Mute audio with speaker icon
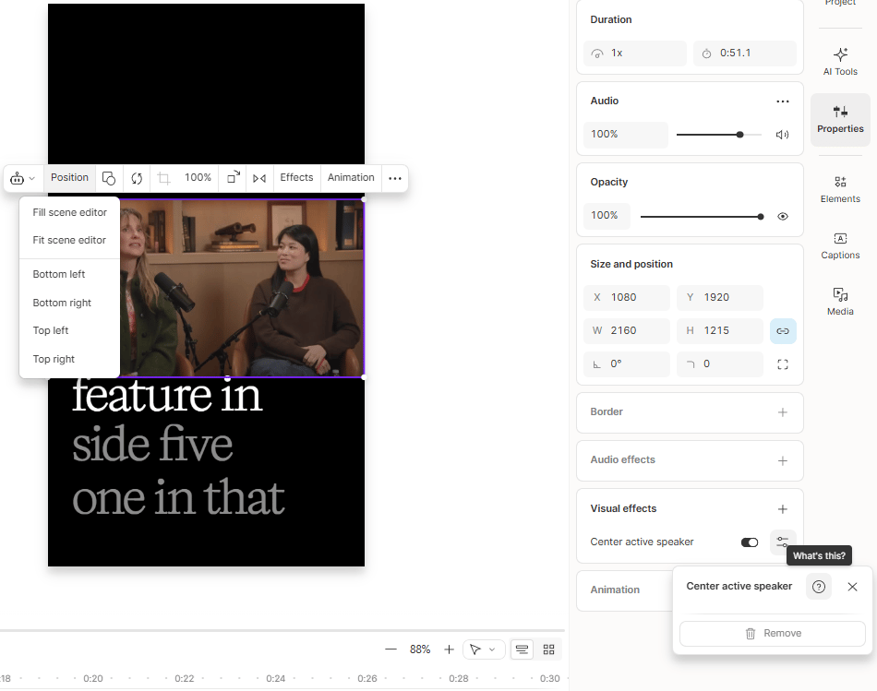 783,135
